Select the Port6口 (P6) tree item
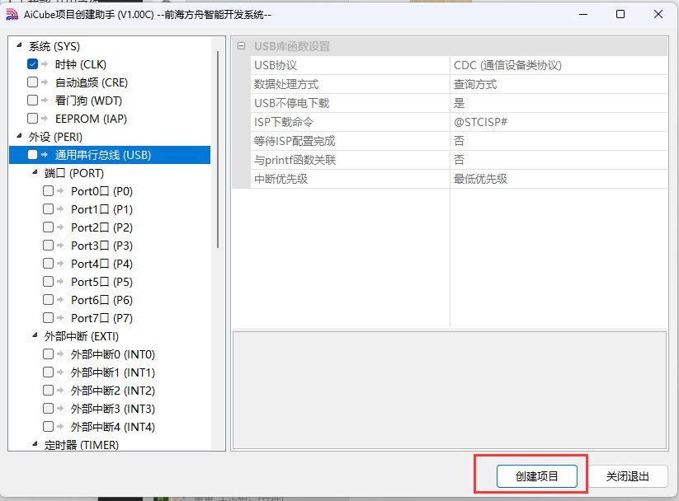Screen dimensions: 679x501 pyautogui.click(x=101, y=300)
